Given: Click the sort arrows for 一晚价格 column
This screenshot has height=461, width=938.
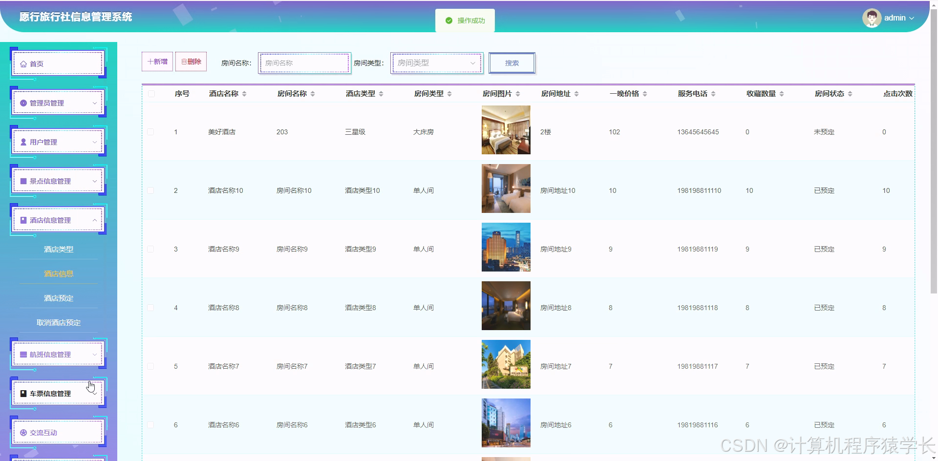Looking at the screenshot, I should coord(645,94).
